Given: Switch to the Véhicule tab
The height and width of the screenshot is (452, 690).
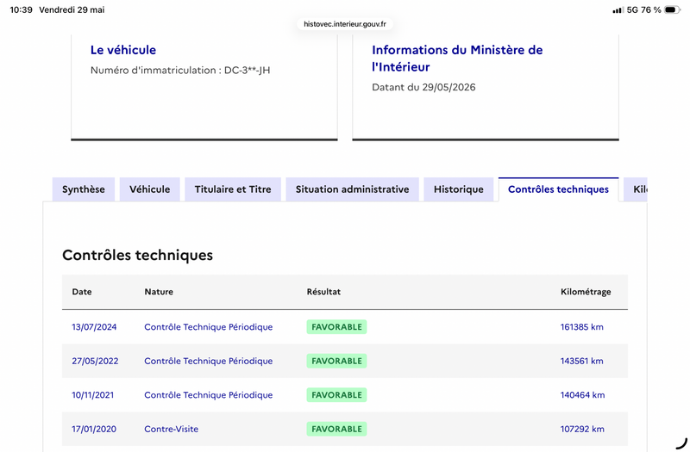Looking at the screenshot, I should [x=149, y=189].
